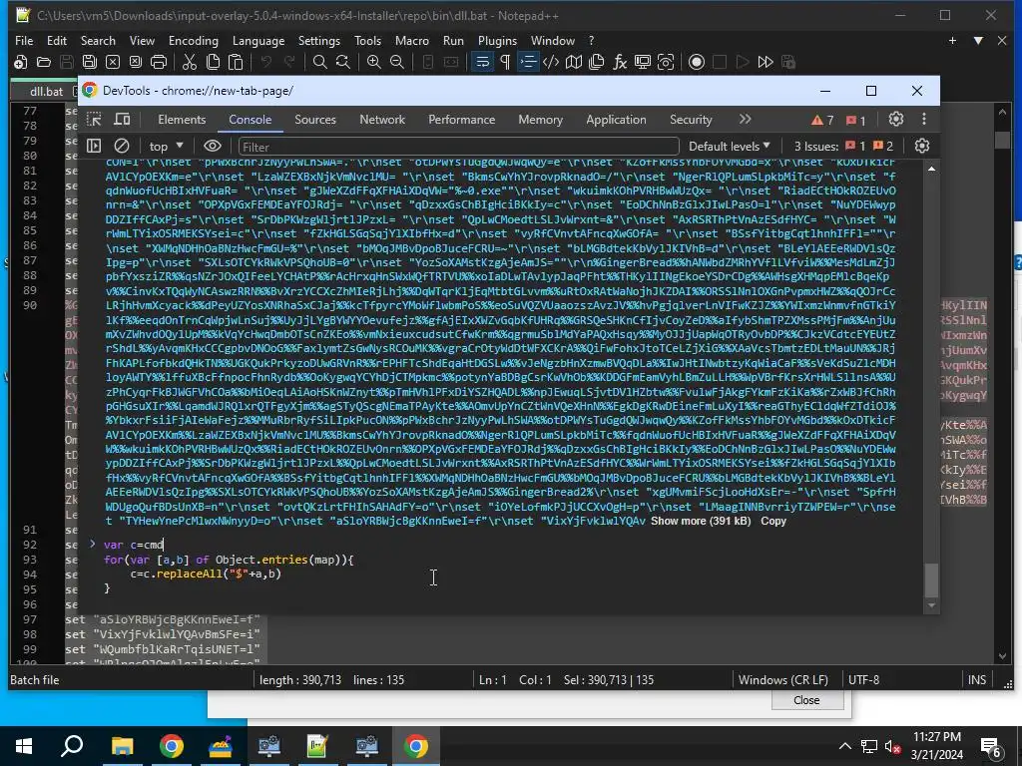
Task: Open console settings gear icon
Action: click(x=921, y=146)
